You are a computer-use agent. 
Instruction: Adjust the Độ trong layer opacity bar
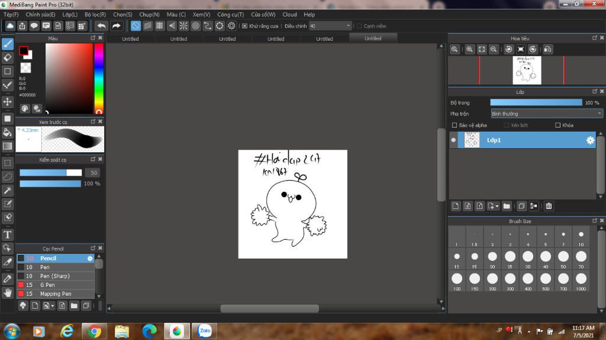(536, 103)
